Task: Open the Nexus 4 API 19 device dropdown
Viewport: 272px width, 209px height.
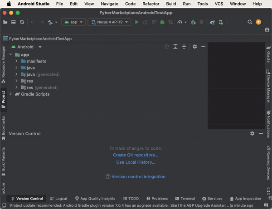Action: [109, 22]
